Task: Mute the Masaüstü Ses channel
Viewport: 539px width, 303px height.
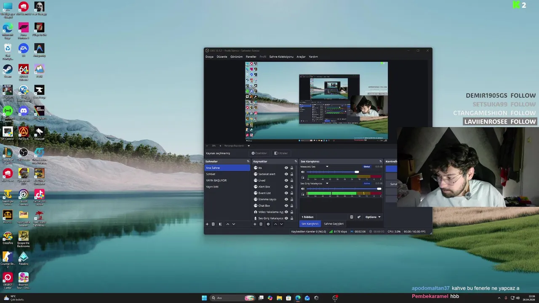Action: (302, 172)
